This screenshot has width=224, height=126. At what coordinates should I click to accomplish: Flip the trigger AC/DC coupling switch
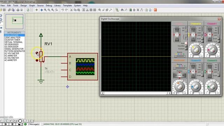pos(186,29)
